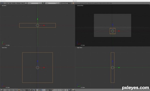Open the Render menu
150x91 pixels.
pyautogui.click(x=14, y=3)
